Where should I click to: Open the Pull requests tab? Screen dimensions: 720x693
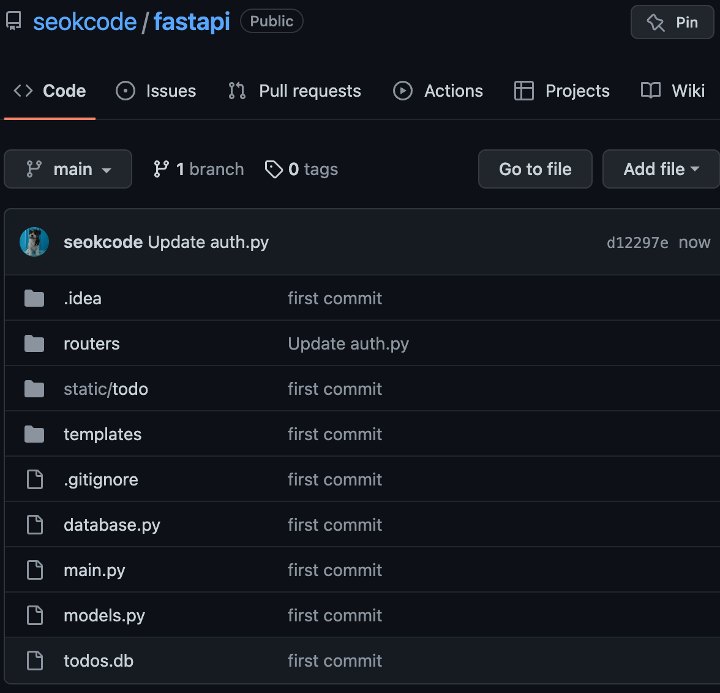[x=294, y=91]
